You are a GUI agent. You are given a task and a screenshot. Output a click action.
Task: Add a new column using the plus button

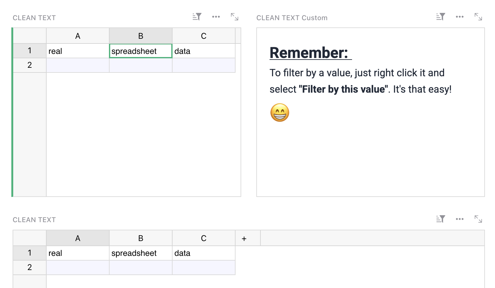244,238
